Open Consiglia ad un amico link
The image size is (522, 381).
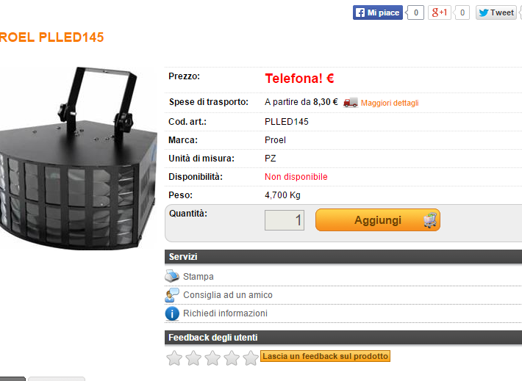pyautogui.click(x=228, y=295)
